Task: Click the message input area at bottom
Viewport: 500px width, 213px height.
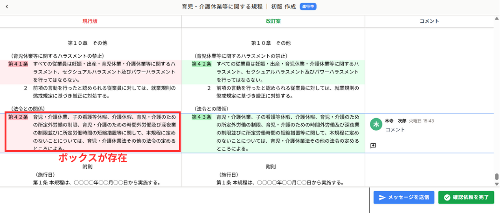Action: click(184, 200)
